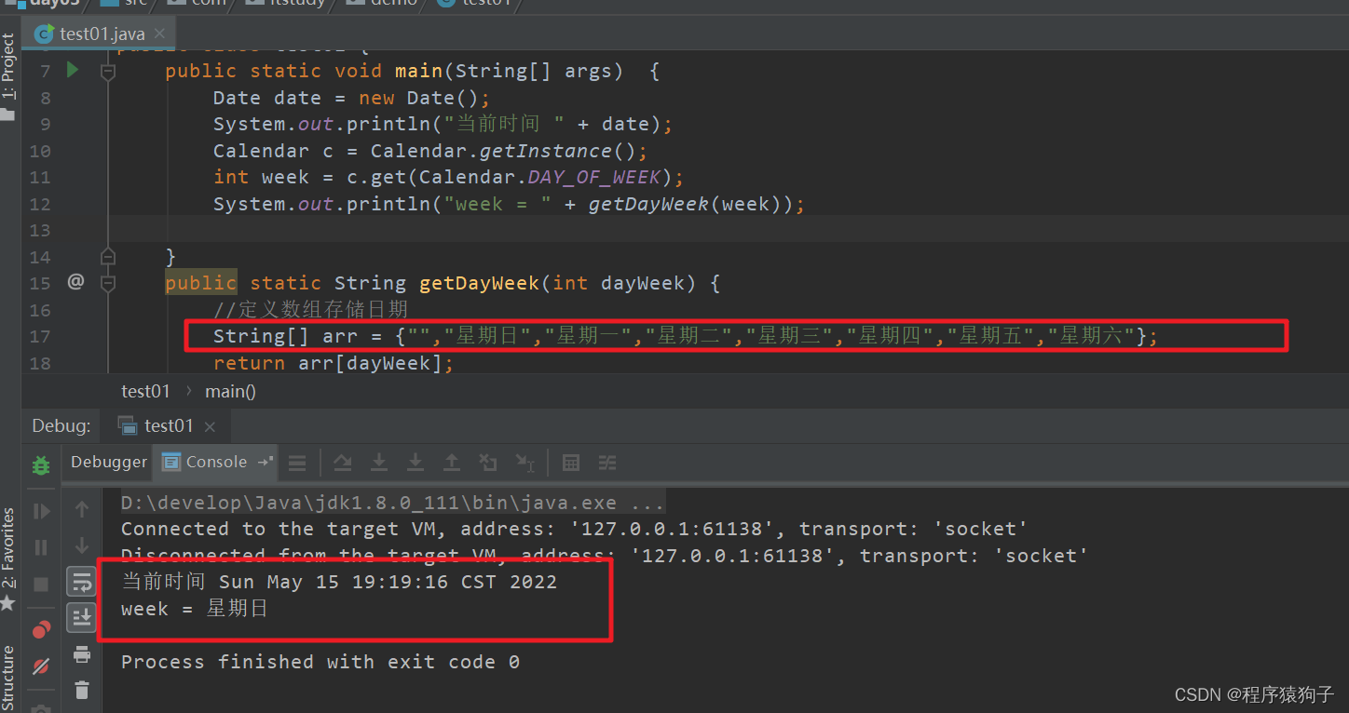Click the green run arrow at line 7
The height and width of the screenshot is (713, 1349).
click(x=73, y=70)
